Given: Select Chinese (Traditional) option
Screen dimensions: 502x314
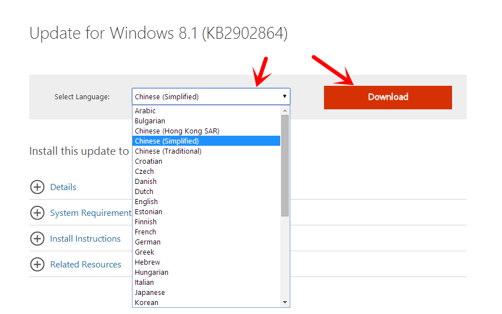Looking at the screenshot, I should click(x=206, y=151).
